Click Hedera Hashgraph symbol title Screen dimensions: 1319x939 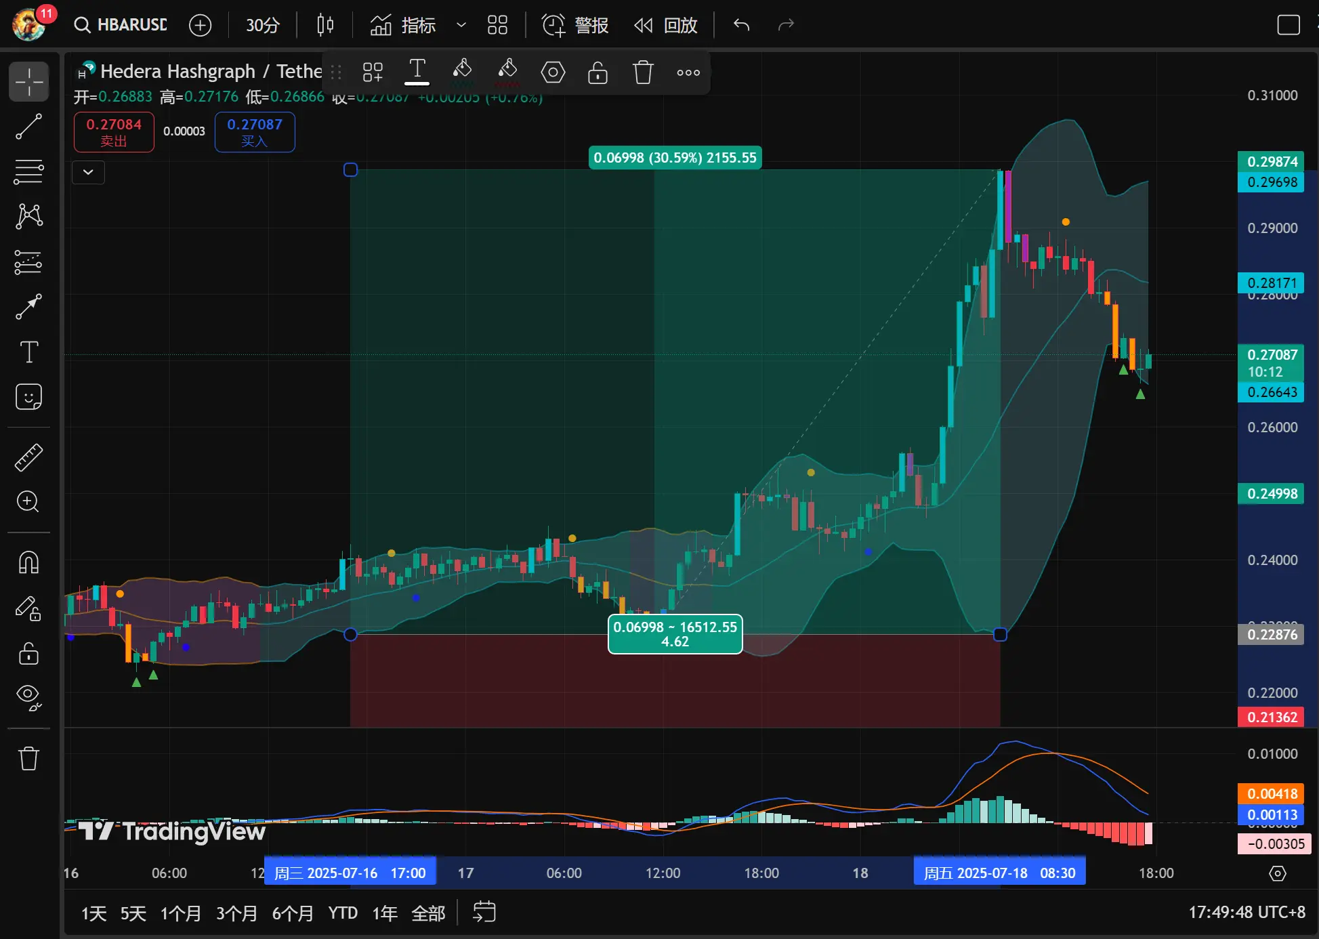211,71
